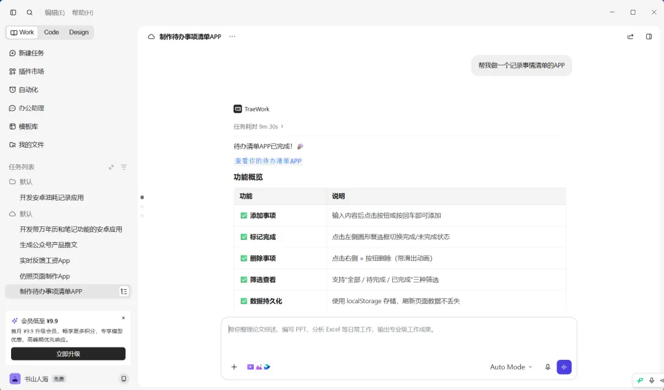Viewport: 664px width, 390px height.
Task: Open the 编辑(E) menu
Action: [x=55, y=13]
